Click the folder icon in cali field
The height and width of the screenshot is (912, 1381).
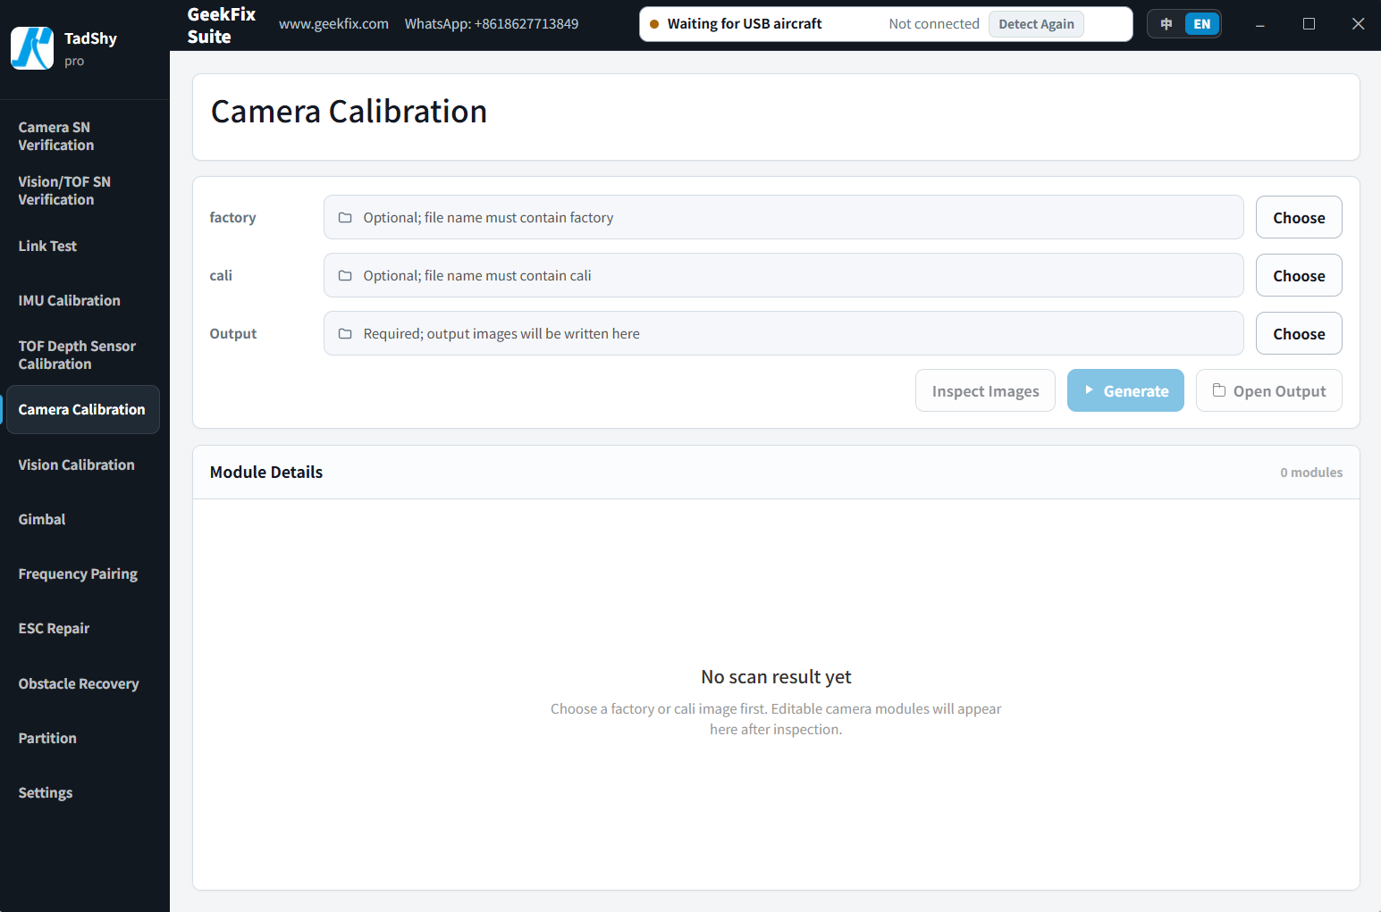point(345,276)
